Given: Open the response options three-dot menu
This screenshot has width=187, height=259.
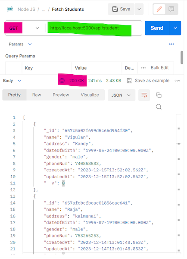Looking at the screenshot, I should coord(178,81).
